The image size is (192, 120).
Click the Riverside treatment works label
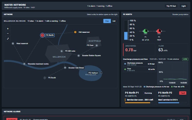coord(38,64)
